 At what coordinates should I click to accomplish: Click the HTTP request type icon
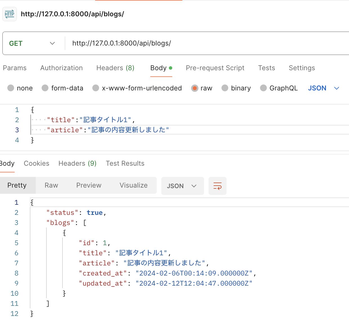coord(10,14)
